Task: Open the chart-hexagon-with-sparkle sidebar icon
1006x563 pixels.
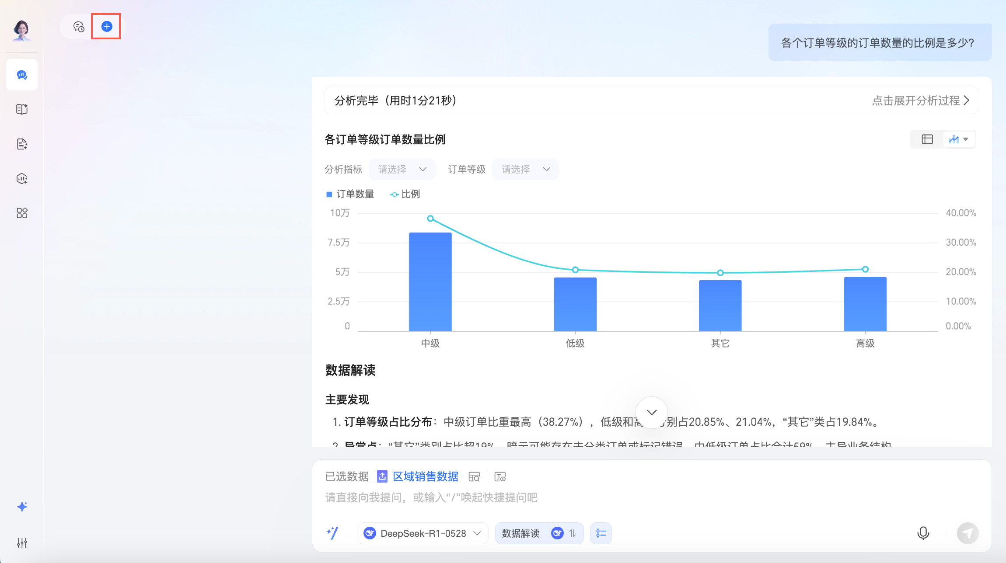Action: 22,178
